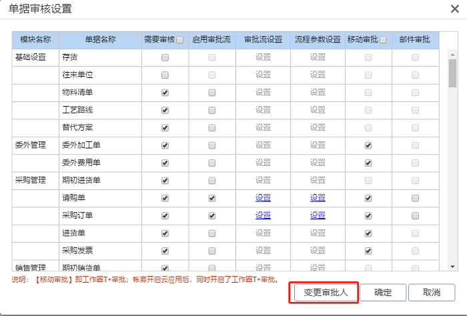Uncheck 移动审批 for 采购订单 row
Screen dimensions: 467x316
coord(368,215)
